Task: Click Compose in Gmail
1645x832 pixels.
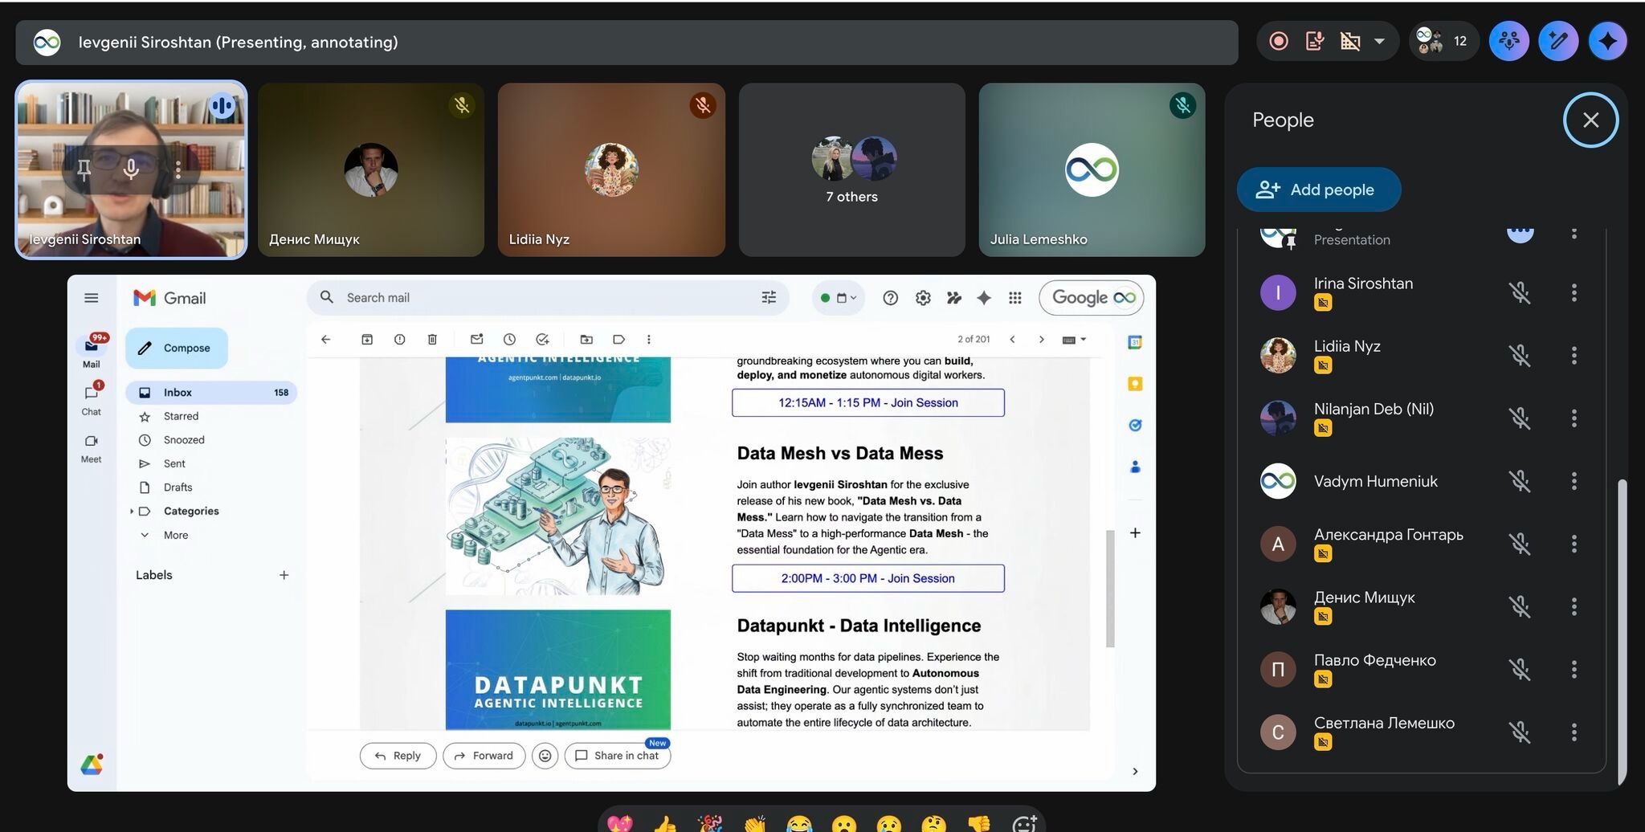Action: point(177,348)
